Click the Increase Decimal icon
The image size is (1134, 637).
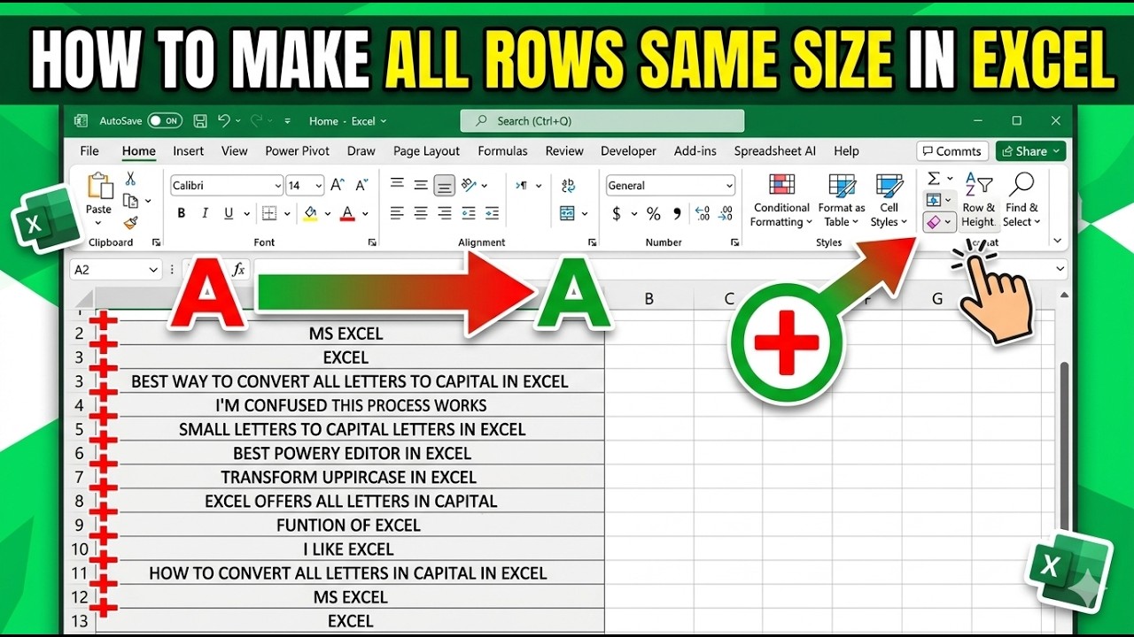coord(703,213)
